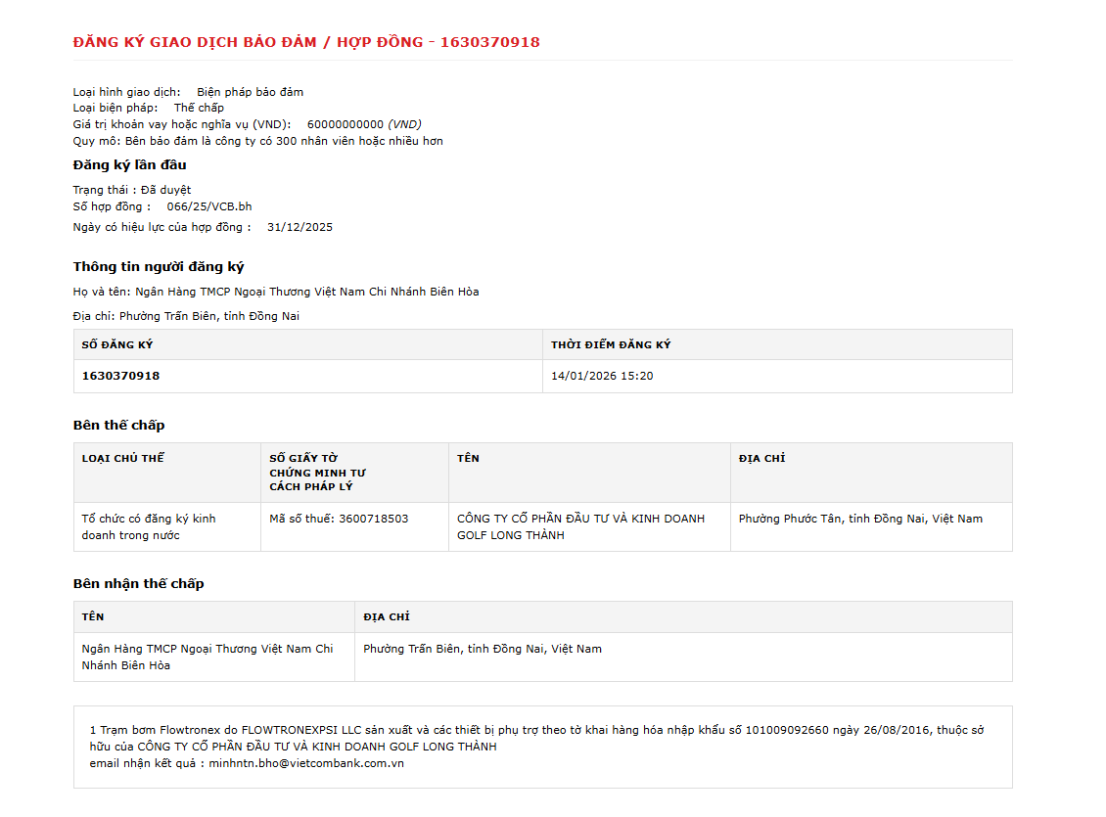This screenshot has height=817, width=1106.
Task: Click the loan value 60000000000 text
Action: tap(345, 124)
